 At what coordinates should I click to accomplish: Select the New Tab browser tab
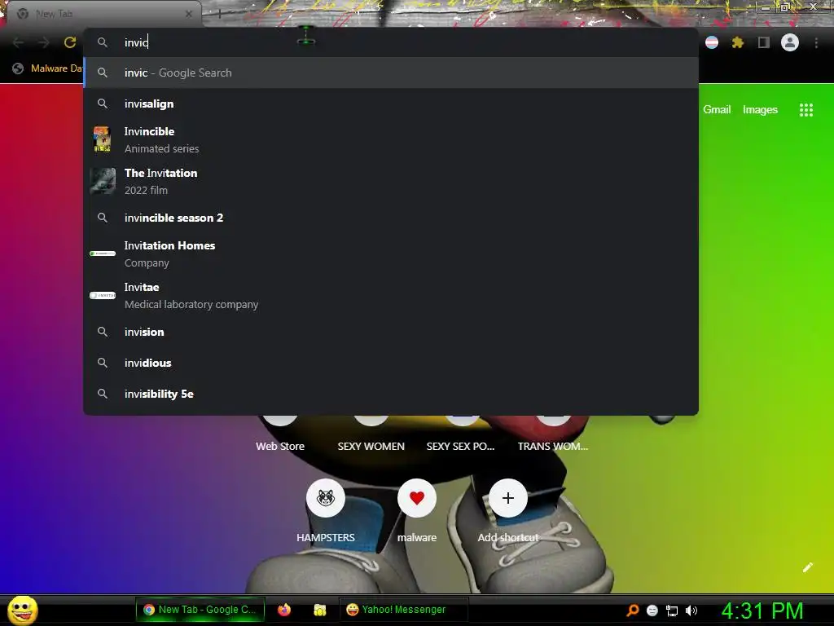(x=103, y=14)
